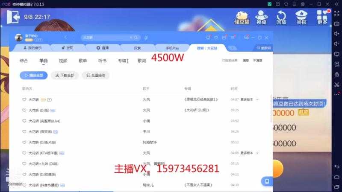
Task: Open music player mail messages icon
Action: click(224, 38)
